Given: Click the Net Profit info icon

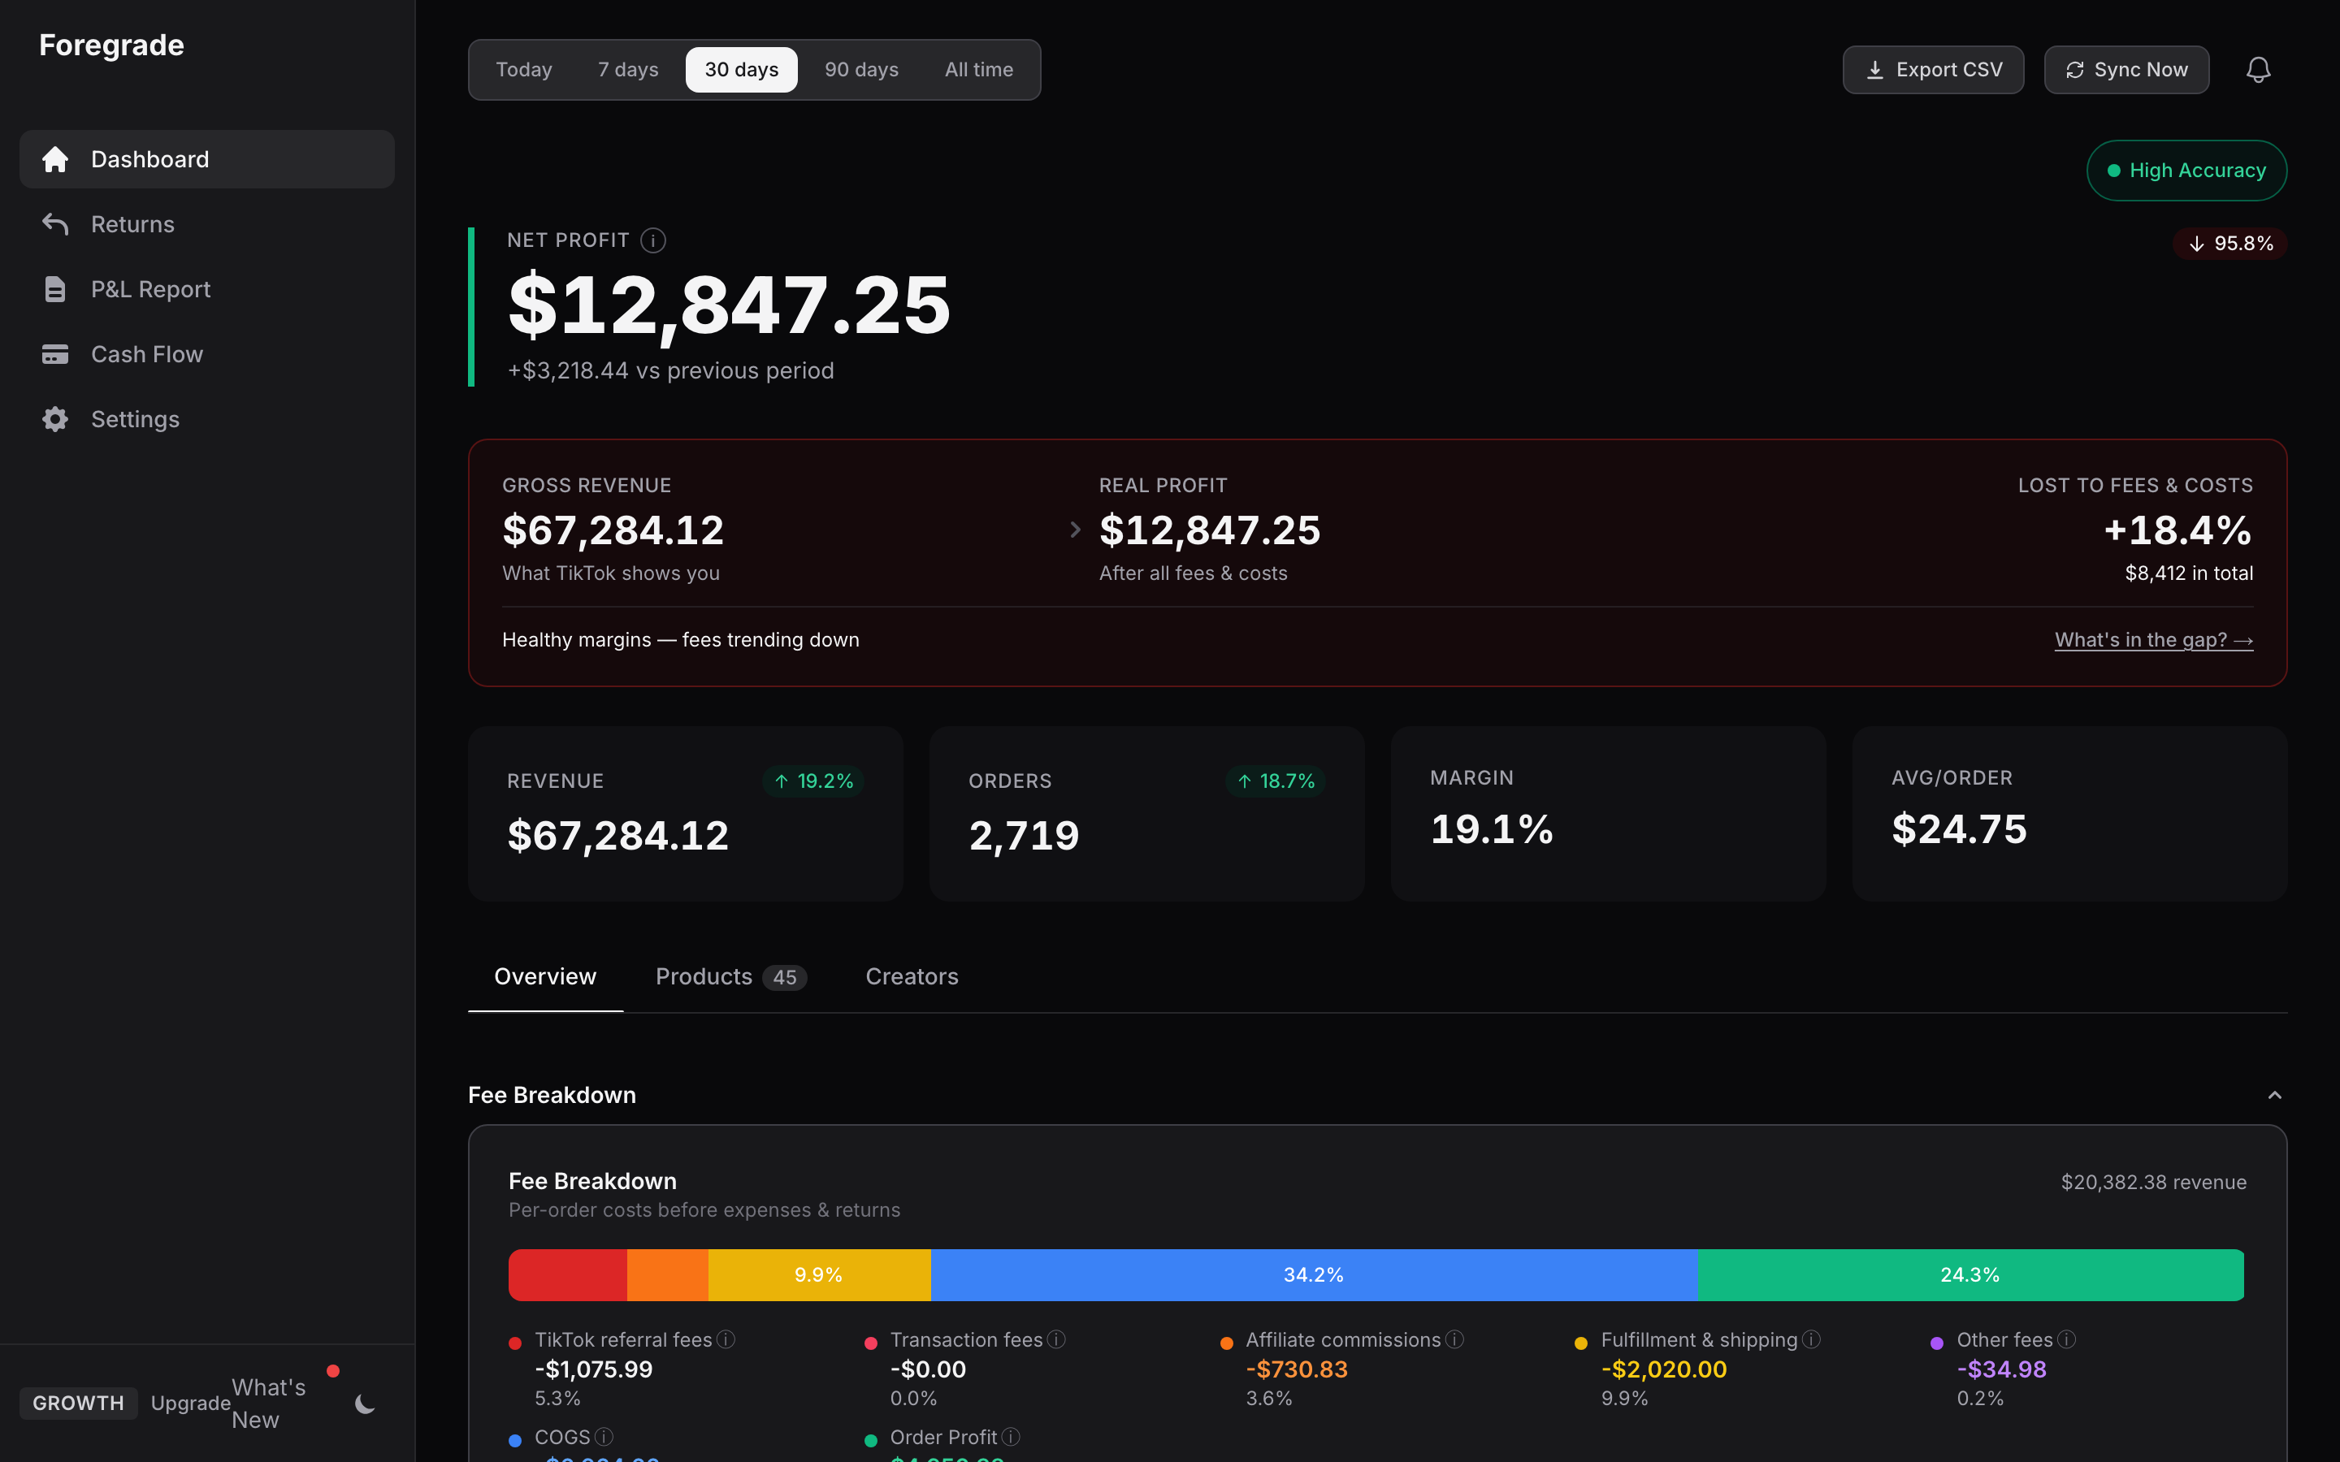Looking at the screenshot, I should pos(653,240).
